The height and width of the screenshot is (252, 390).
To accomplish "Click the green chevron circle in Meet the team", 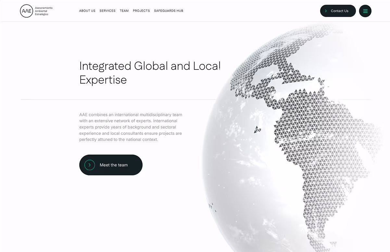I will (x=90, y=165).
